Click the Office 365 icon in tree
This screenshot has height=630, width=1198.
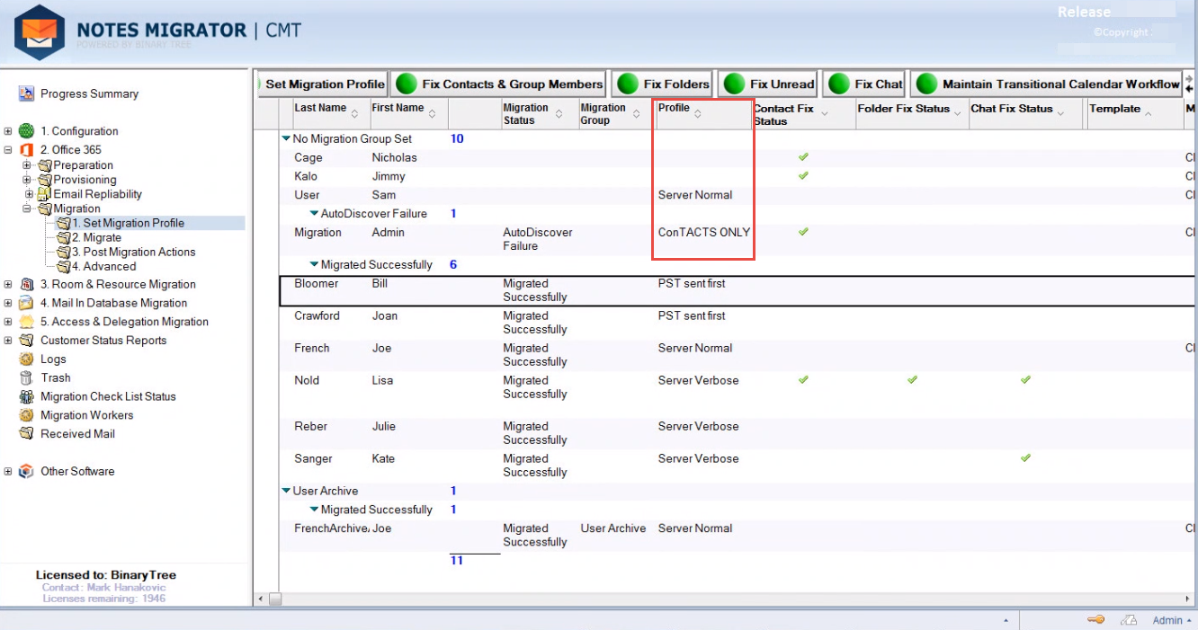[x=26, y=150]
